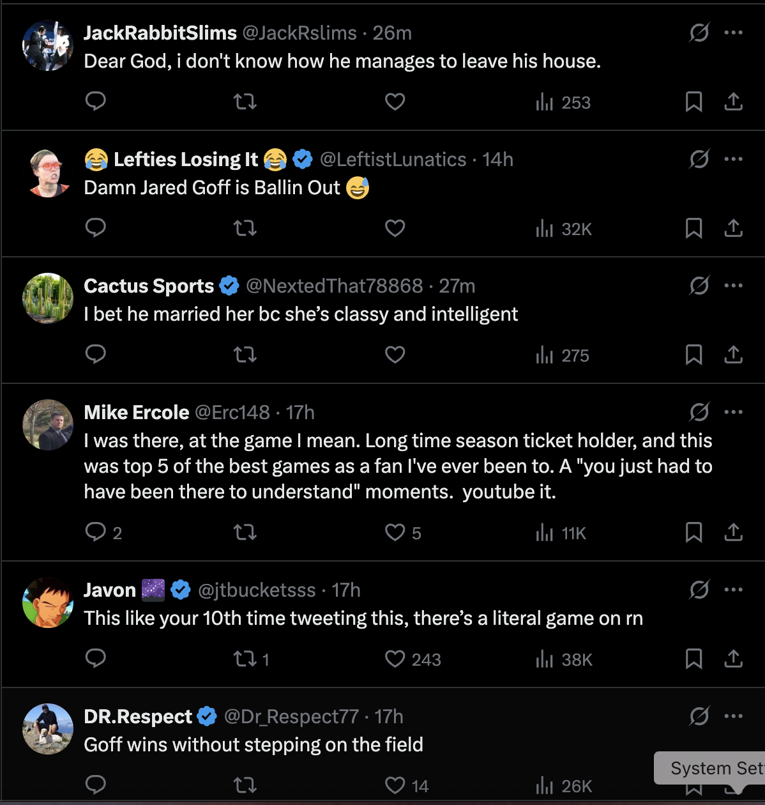Open Grok icon on JackRabbitSlims' tweet
Screen dimensions: 765x805
699,33
